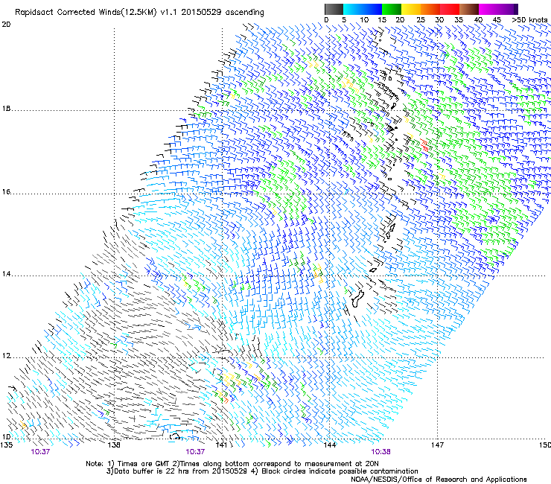Click the "10:37" time label nearest longitude 141

click(195, 452)
